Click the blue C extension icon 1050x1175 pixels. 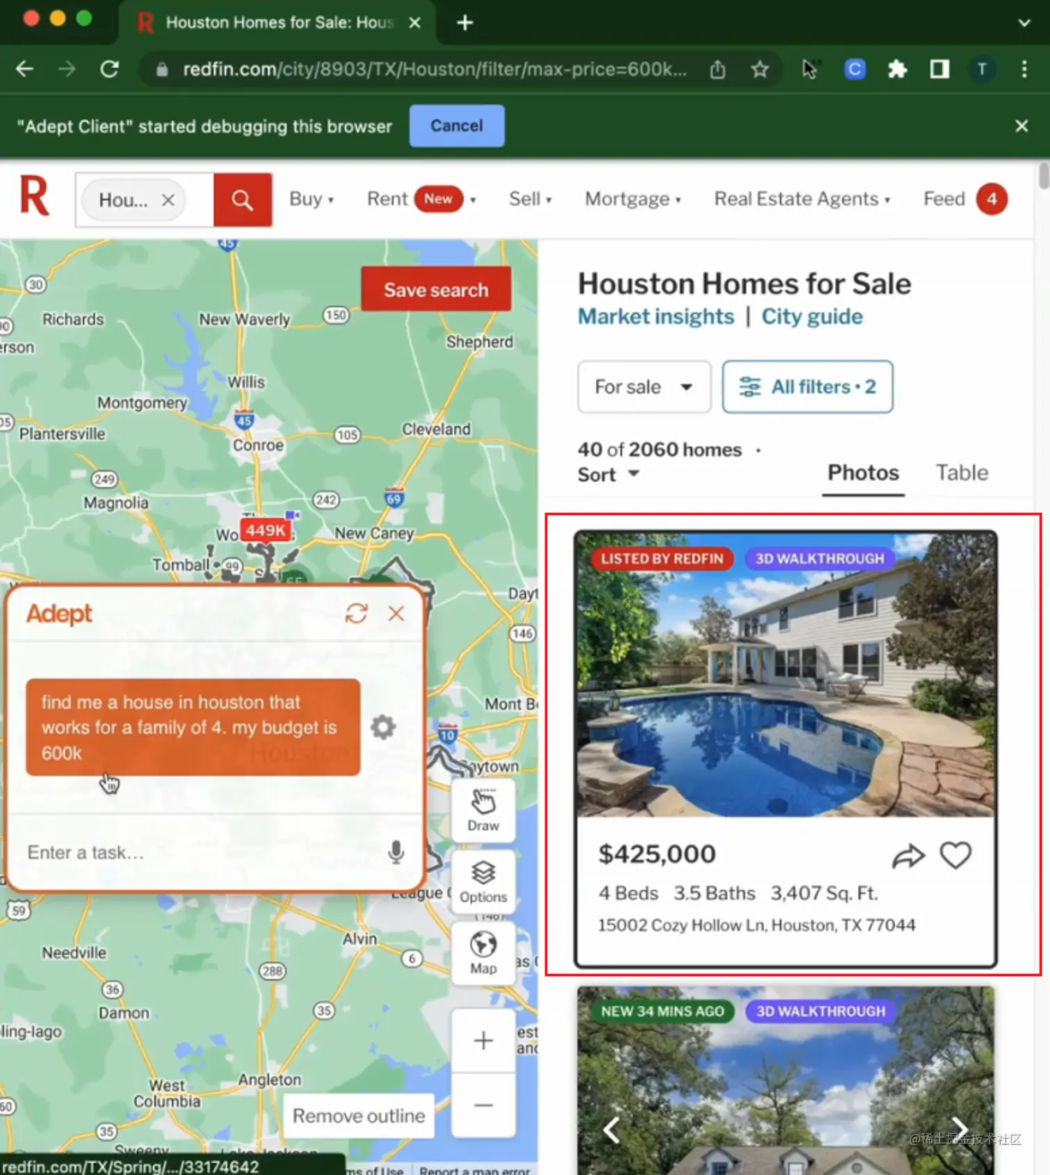[x=855, y=69]
